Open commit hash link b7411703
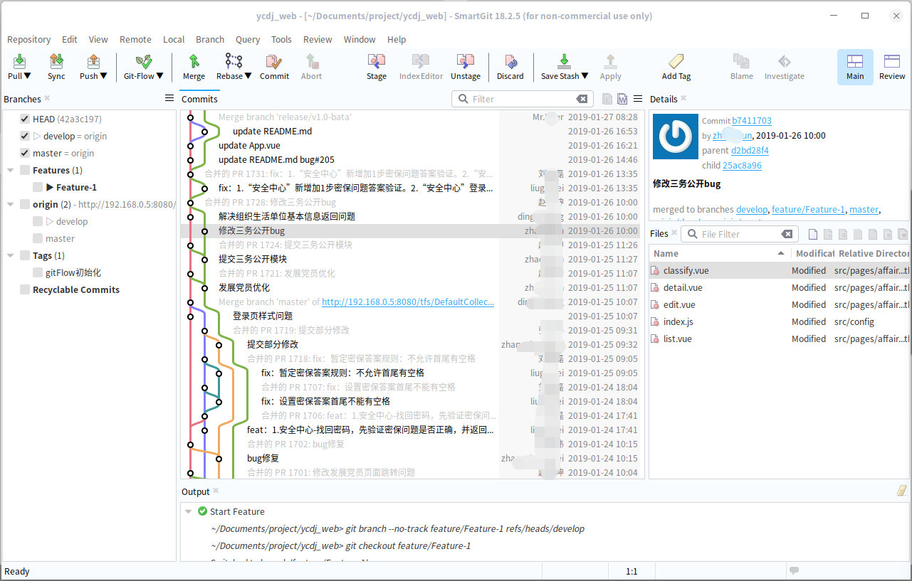 tap(752, 121)
